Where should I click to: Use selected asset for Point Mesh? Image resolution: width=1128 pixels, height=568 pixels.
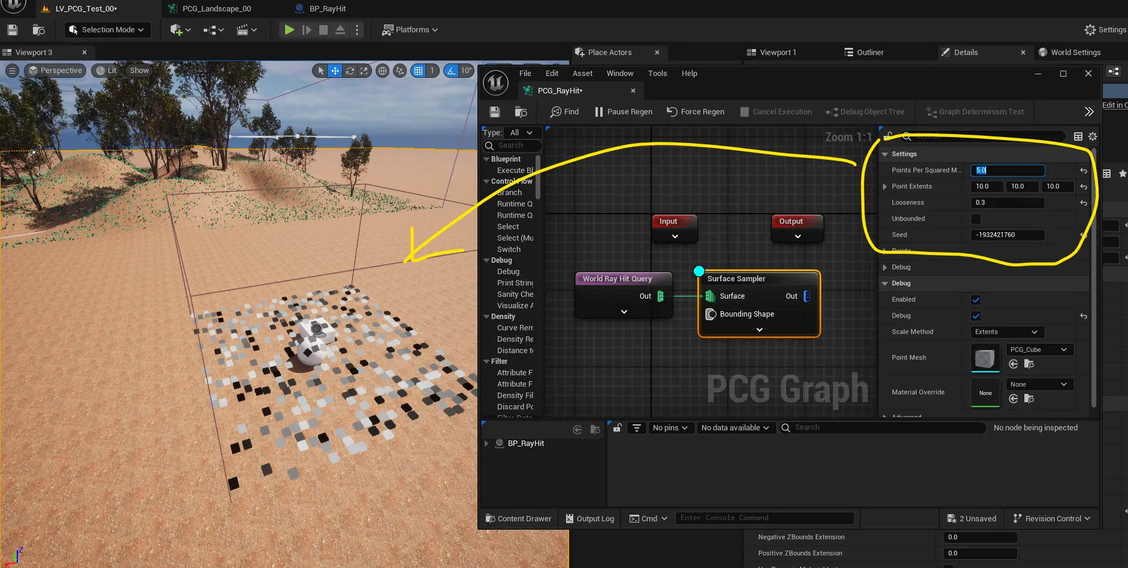1014,365
